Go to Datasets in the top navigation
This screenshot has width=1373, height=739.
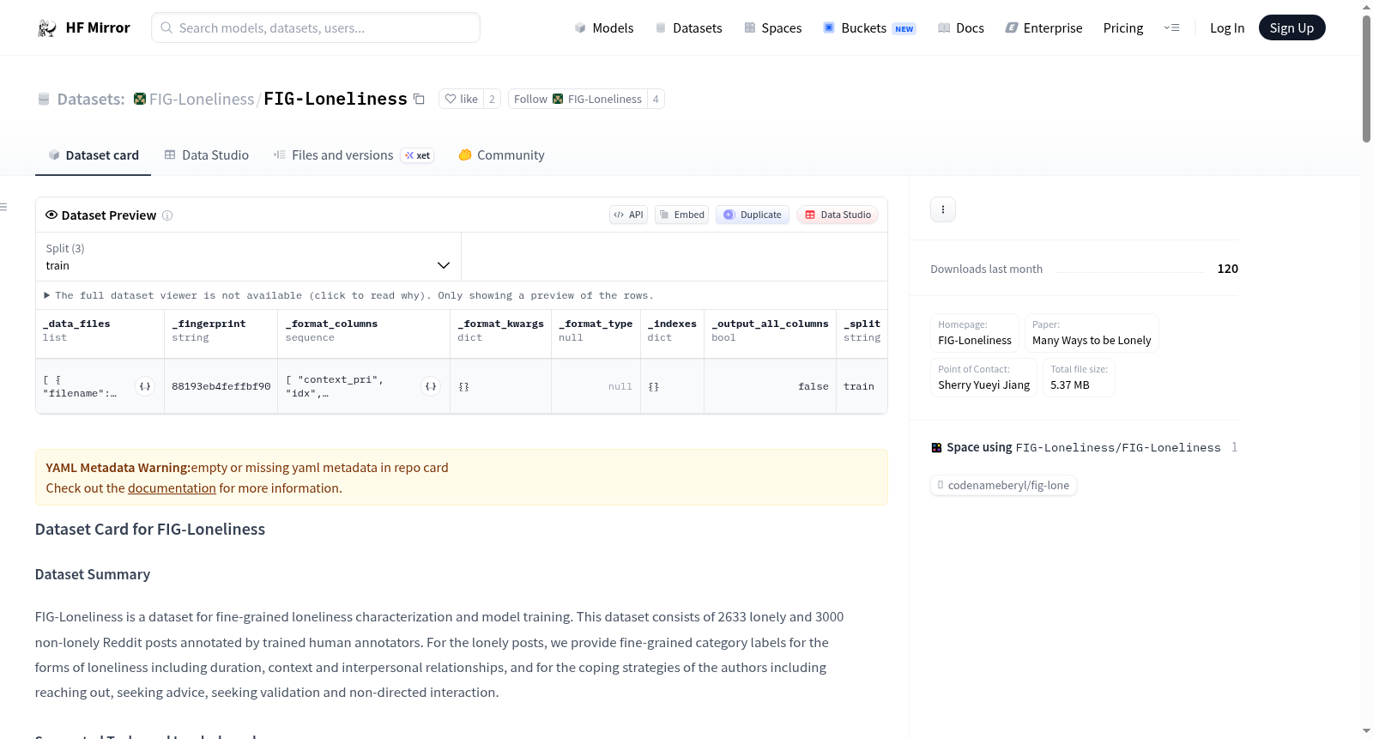688,27
